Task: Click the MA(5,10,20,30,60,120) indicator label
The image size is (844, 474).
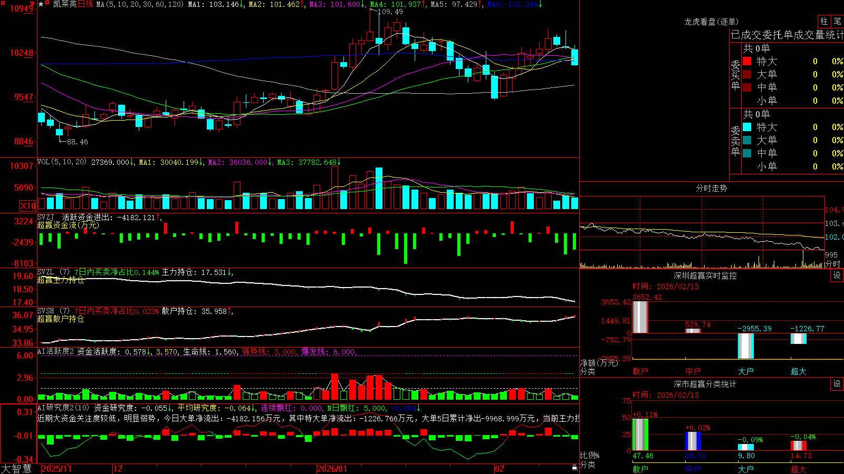Action: click(140, 4)
